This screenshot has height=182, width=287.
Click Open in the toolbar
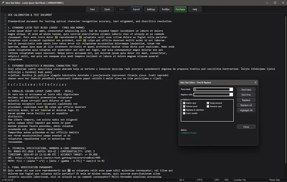tap(107, 9)
